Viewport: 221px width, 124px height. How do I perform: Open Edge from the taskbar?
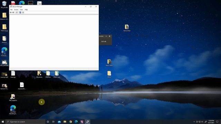[76, 122]
